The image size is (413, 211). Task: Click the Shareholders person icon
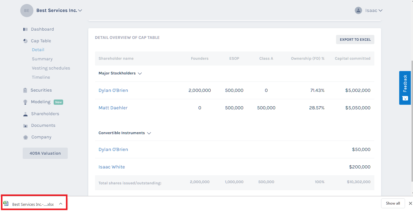coord(25,114)
